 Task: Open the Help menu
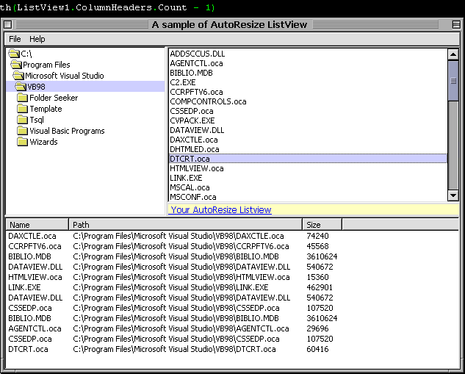point(37,39)
